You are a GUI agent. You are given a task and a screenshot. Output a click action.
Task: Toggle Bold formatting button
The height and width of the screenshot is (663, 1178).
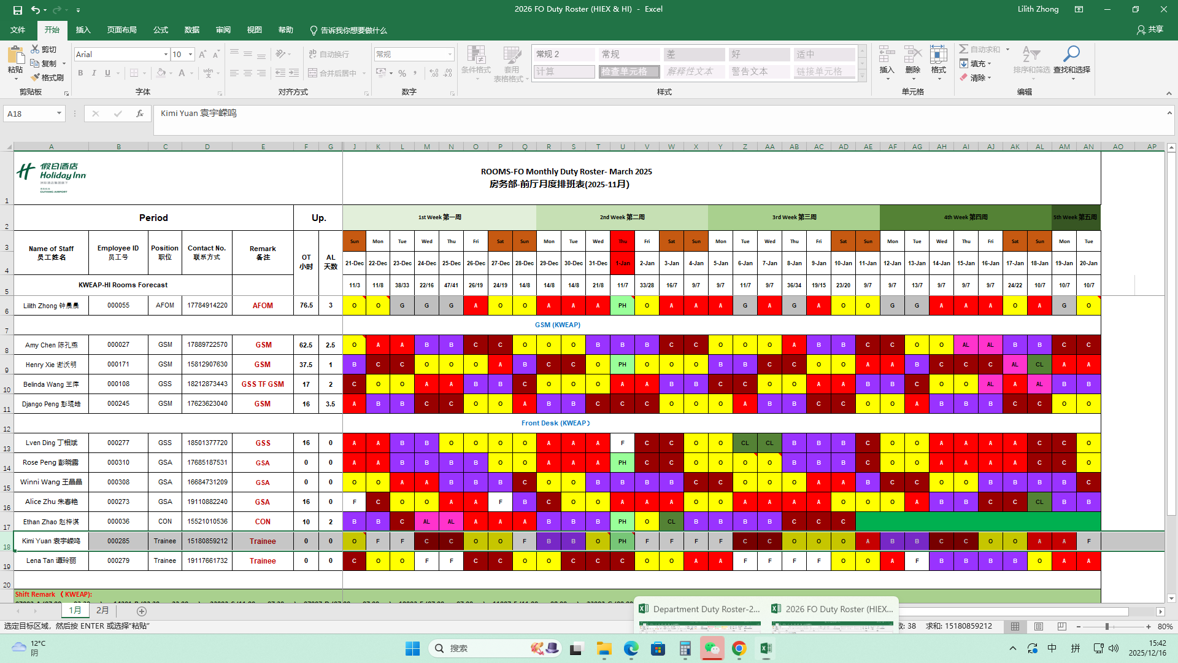(80, 73)
